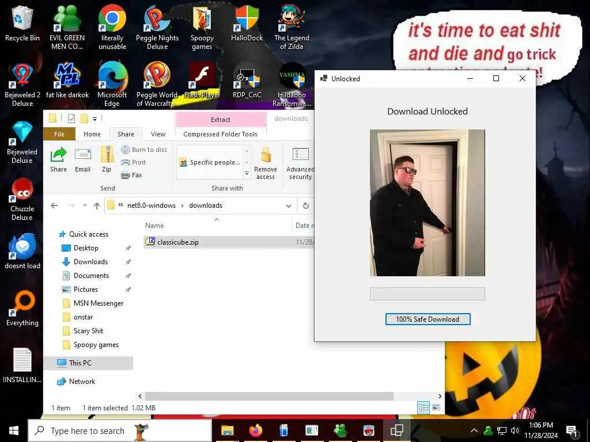The height and width of the screenshot is (442, 590).
Task: Click the download progress bar in Unlocked window
Action: [428, 294]
